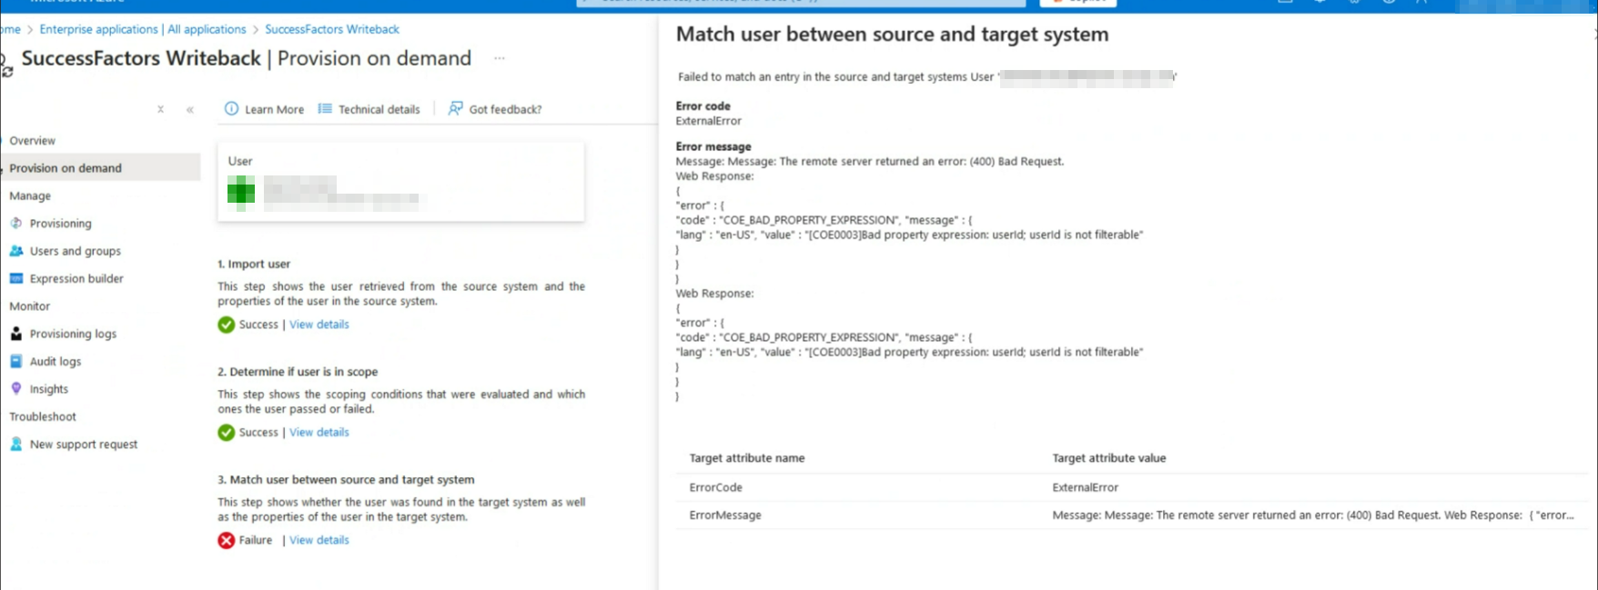This screenshot has height=590, width=1598.
Task: Click the Error message label
Action: 713,146
